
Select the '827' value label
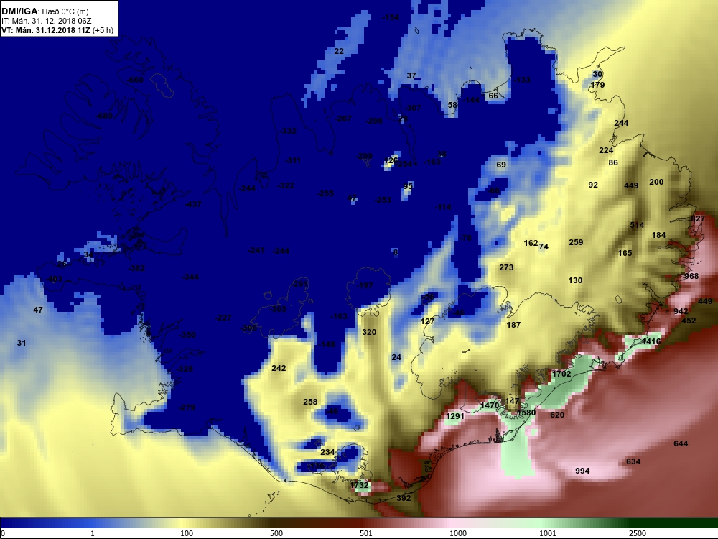[698, 218]
